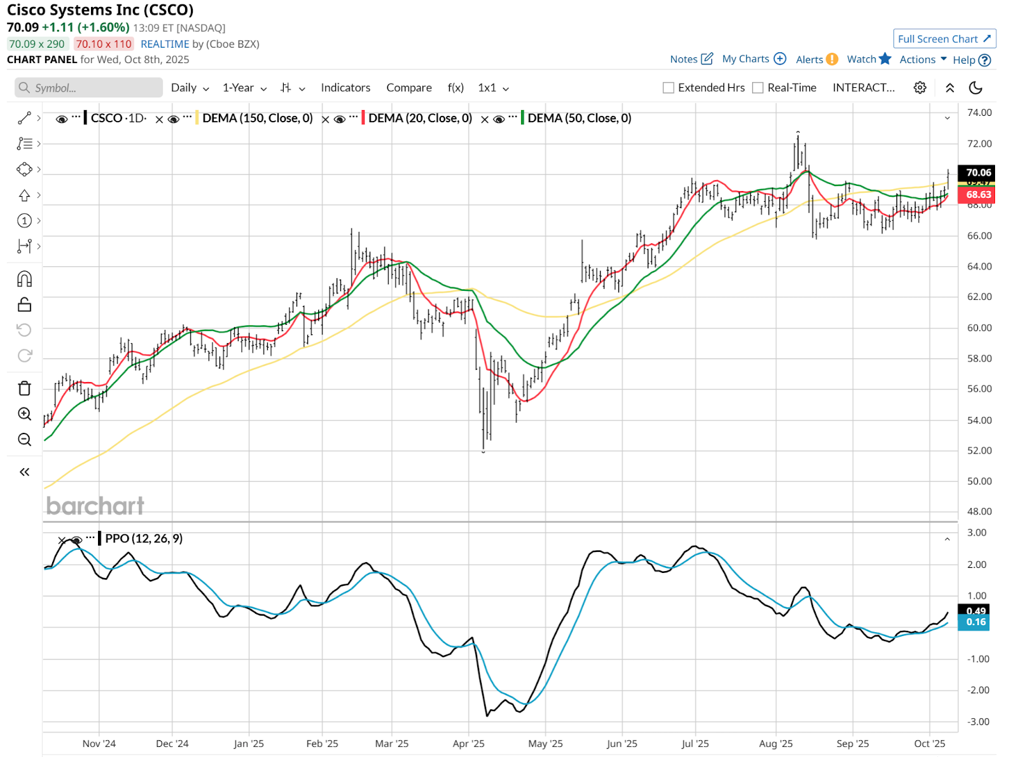Image resolution: width=1018 pixels, height=757 pixels.
Task: Switch to dark mode moon icon
Action: click(x=975, y=88)
